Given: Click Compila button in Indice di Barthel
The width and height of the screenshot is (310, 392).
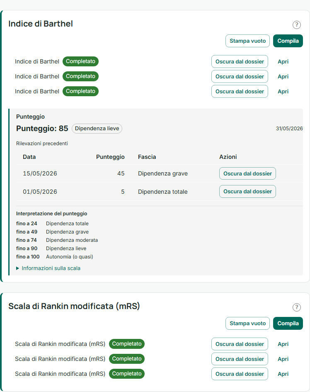Looking at the screenshot, I should click(x=288, y=41).
